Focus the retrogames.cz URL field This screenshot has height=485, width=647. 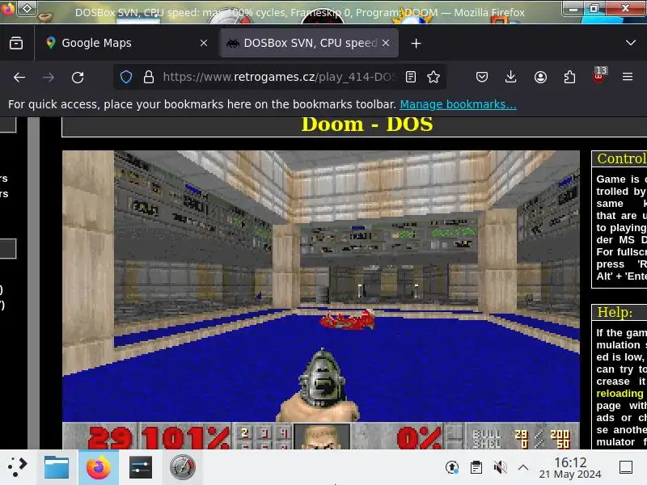[279, 77]
